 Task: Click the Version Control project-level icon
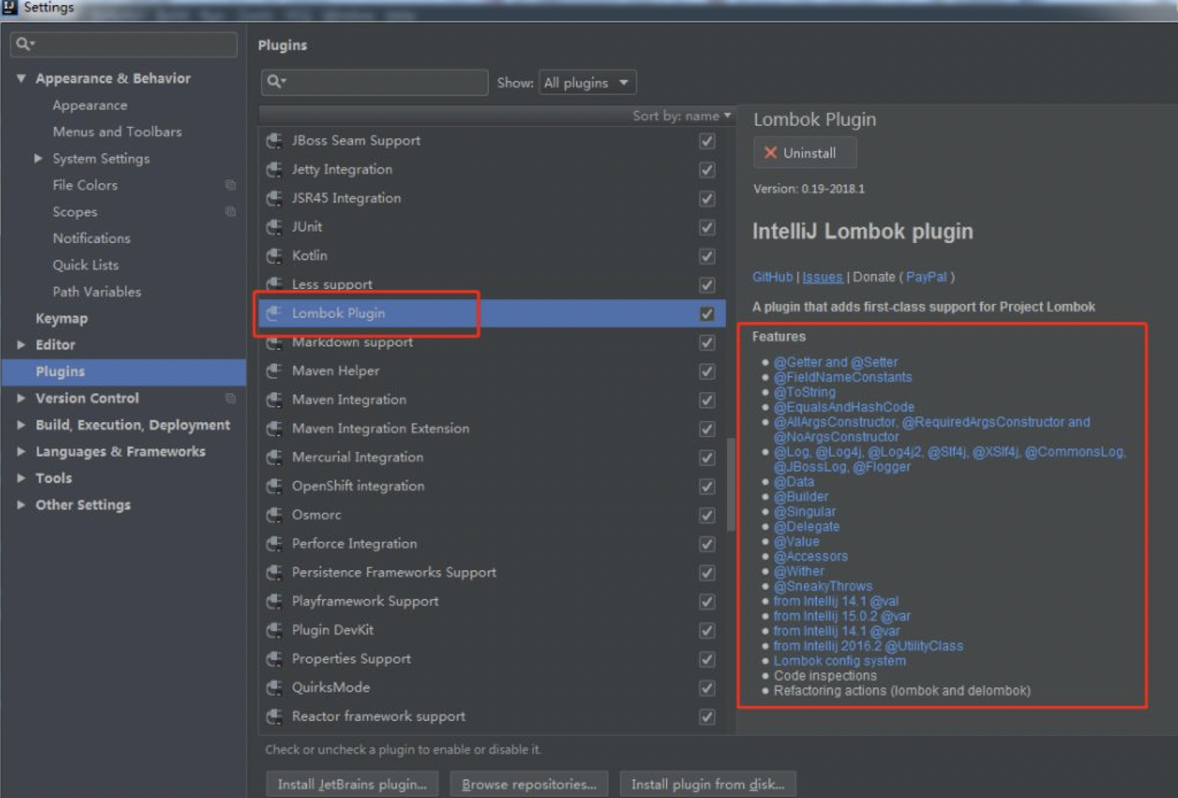tap(230, 398)
